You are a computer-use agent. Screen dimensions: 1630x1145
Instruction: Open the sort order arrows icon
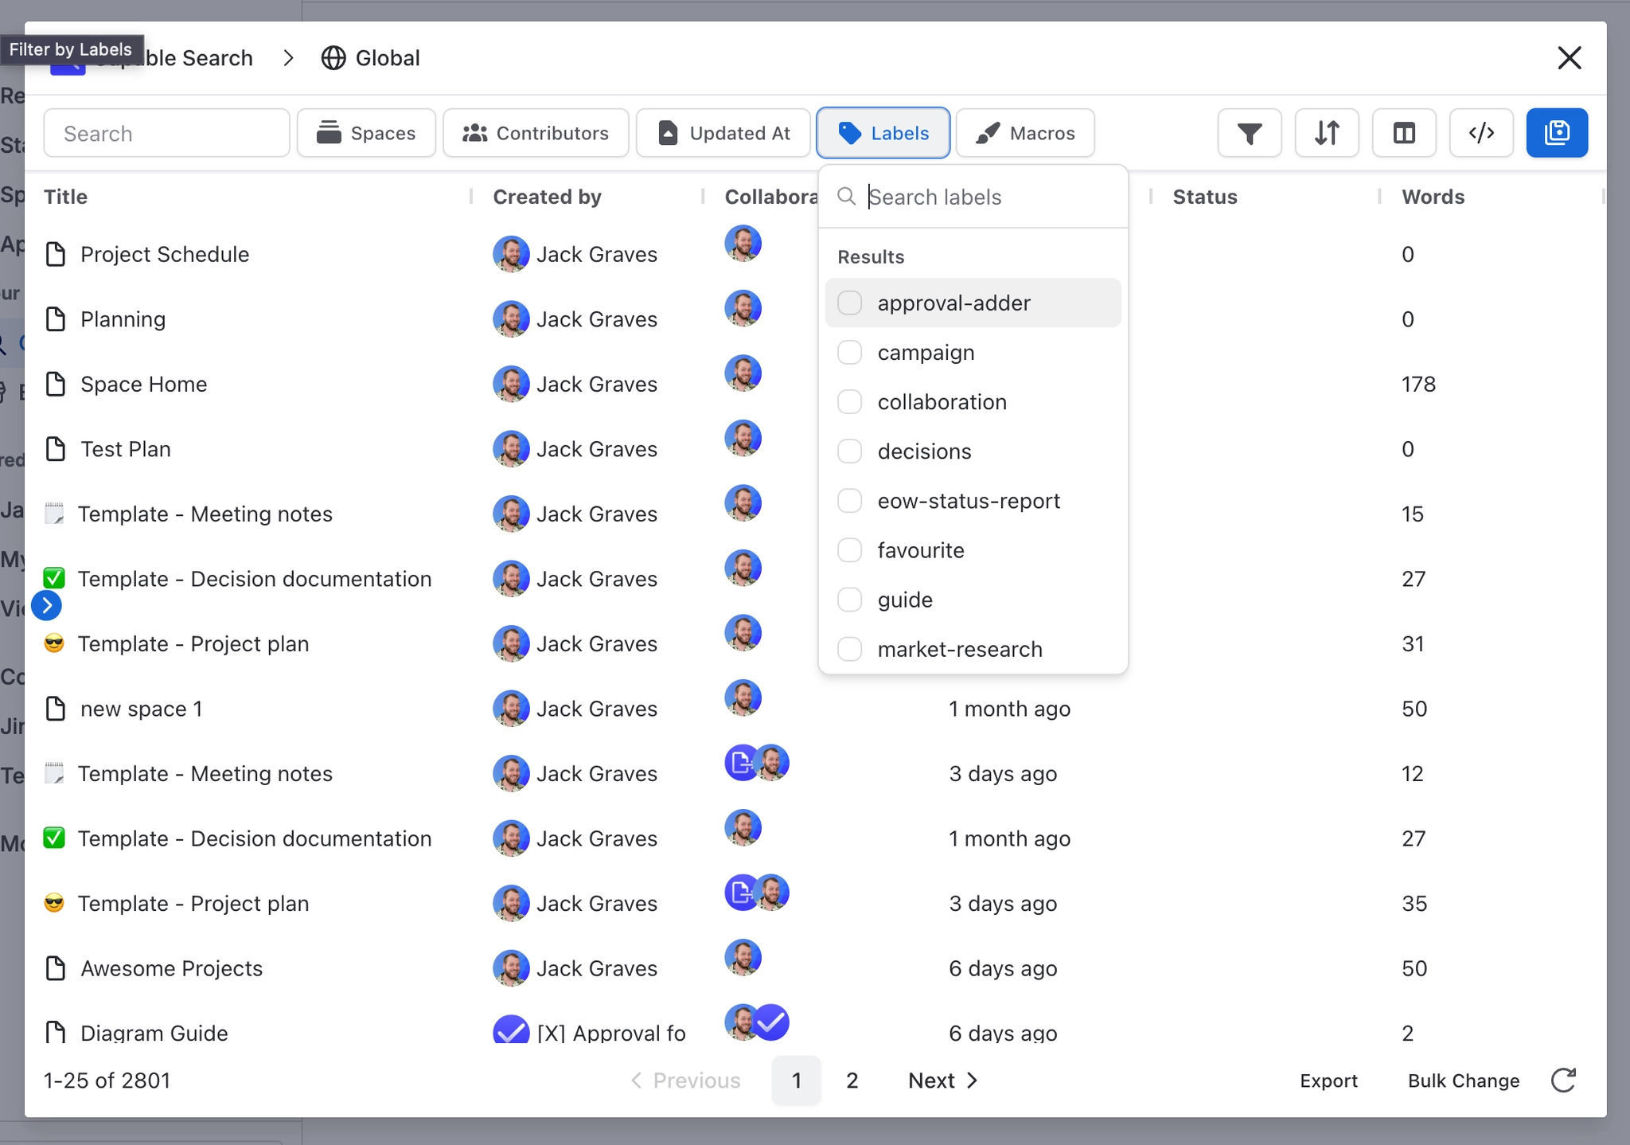1327,133
